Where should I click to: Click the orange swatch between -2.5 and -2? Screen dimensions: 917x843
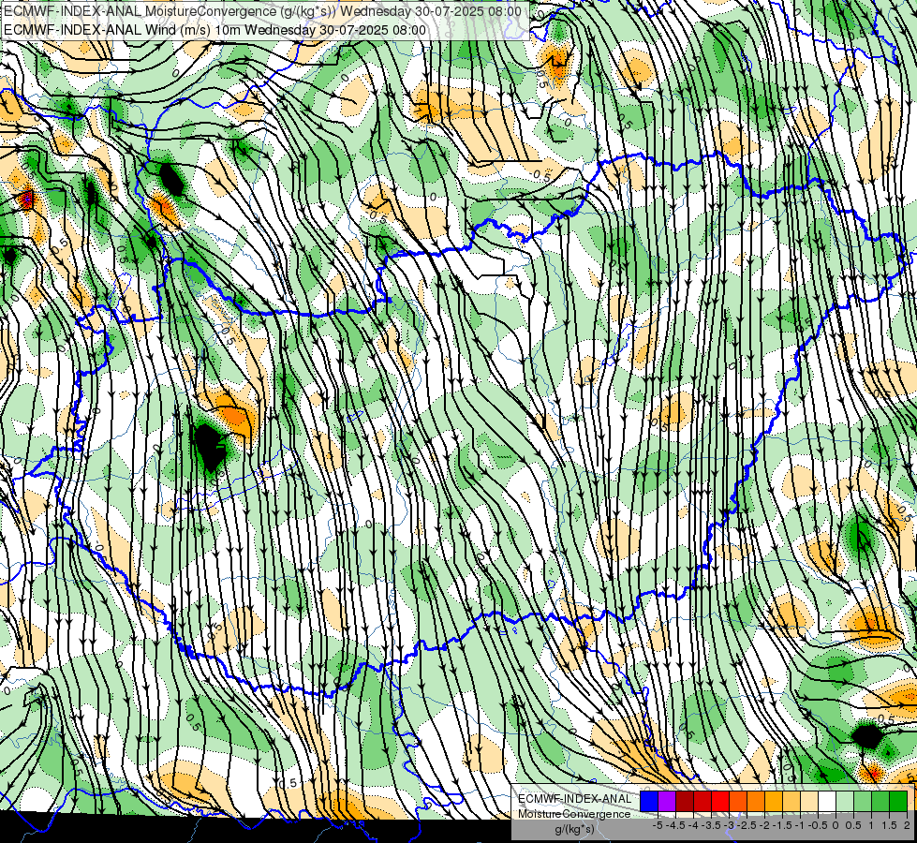click(756, 801)
